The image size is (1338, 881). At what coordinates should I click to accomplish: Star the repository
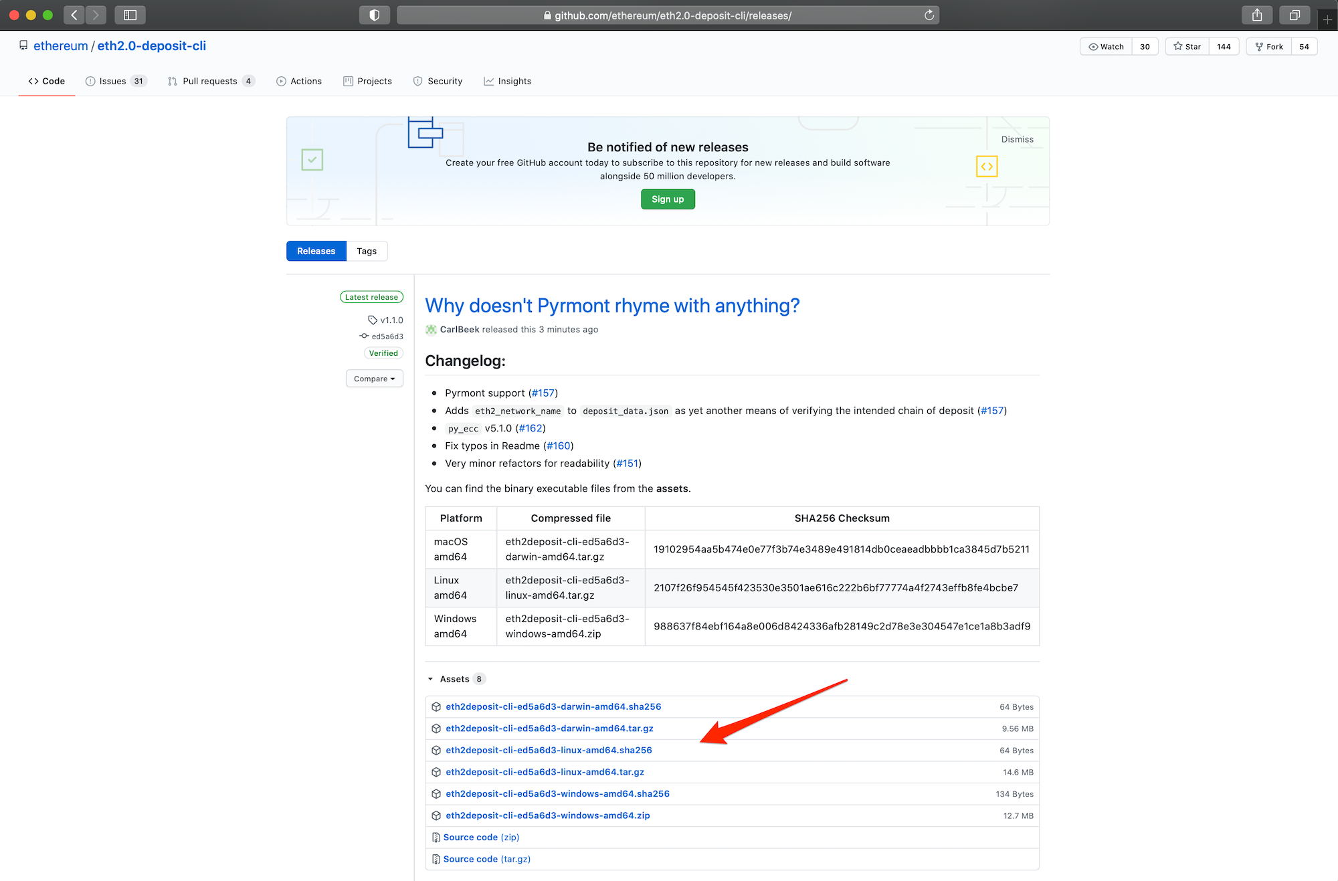pos(1187,46)
